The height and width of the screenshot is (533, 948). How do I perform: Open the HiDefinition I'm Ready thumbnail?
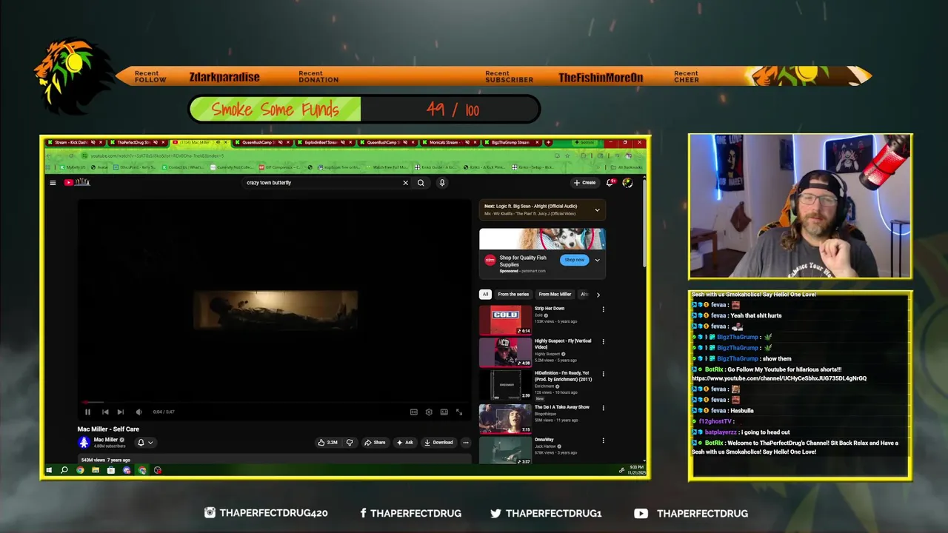tap(505, 385)
